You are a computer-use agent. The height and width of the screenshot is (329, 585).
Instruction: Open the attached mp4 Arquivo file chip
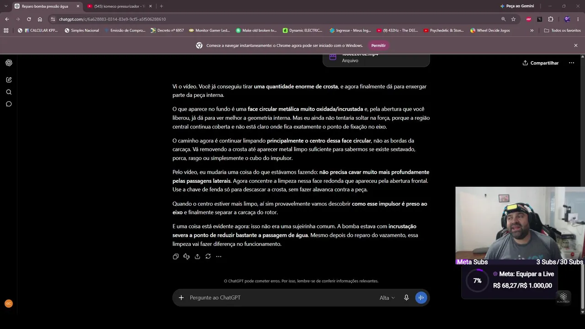click(376, 59)
